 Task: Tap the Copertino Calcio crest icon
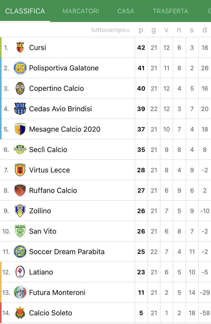tap(20, 88)
